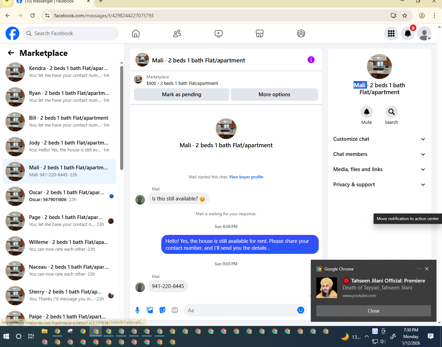Dismiss the Chrome notification with X
The height and width of the screenshot is (347, 442).
tap(427, 269)
